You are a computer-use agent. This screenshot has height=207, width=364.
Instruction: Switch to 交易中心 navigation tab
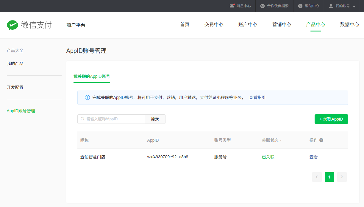[214, 25]
